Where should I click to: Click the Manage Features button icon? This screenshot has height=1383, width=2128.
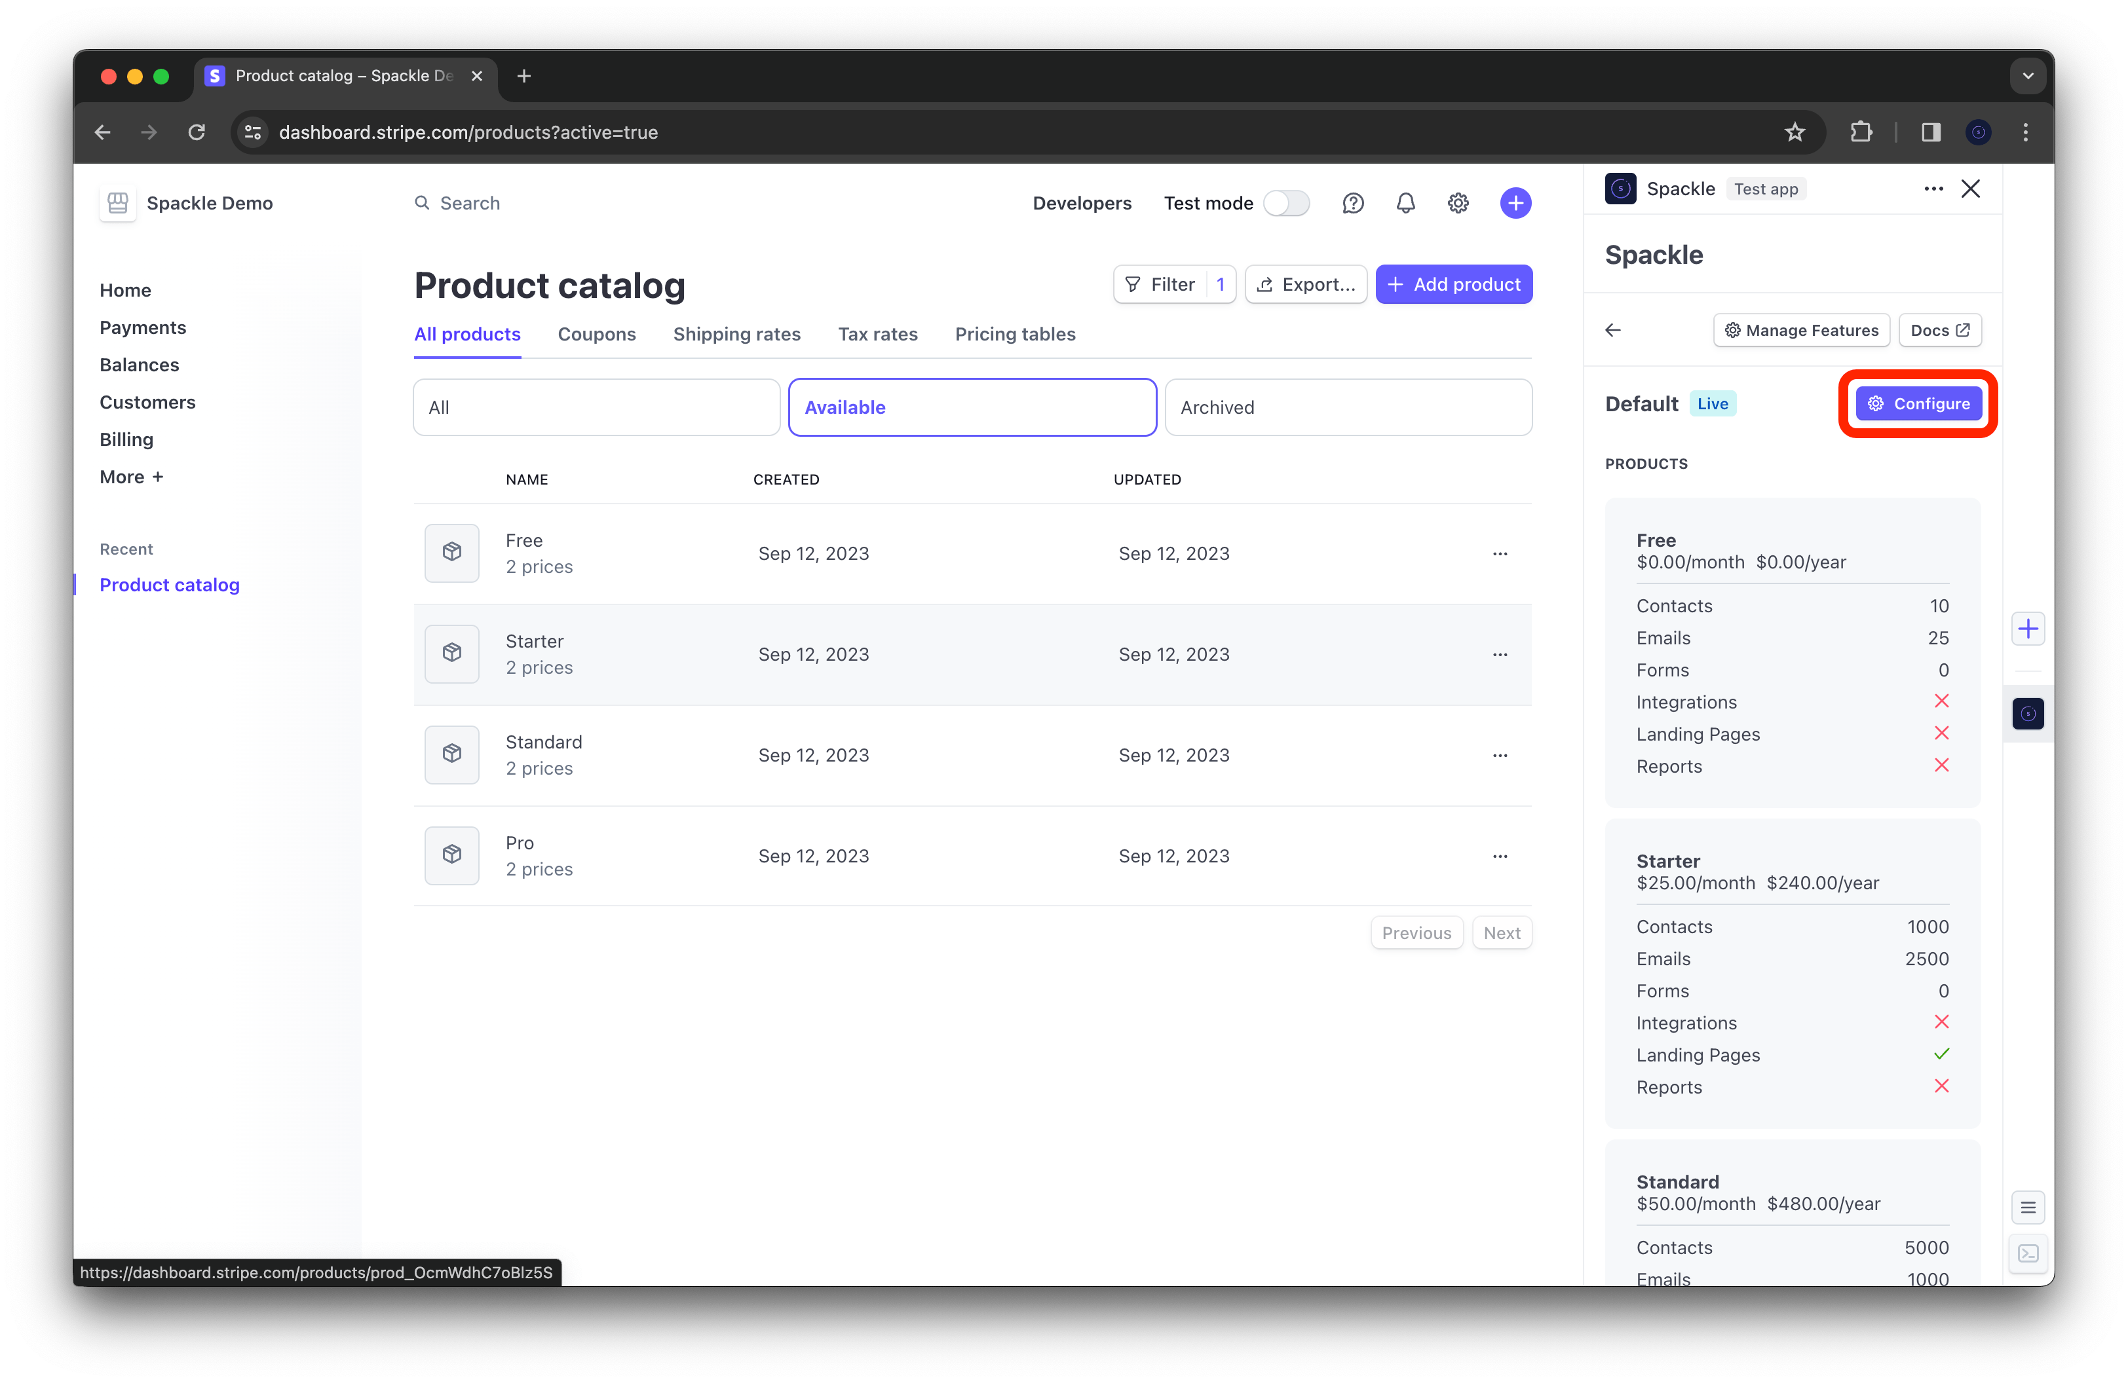pyautogui.click(x=1732, y=330)
